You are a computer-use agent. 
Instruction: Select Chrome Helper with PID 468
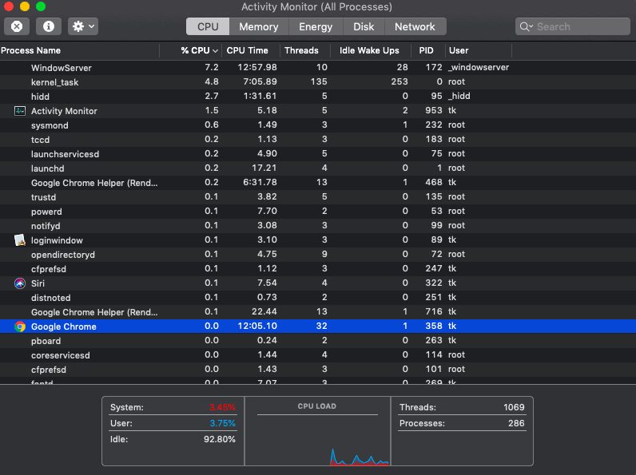point(318,183)
